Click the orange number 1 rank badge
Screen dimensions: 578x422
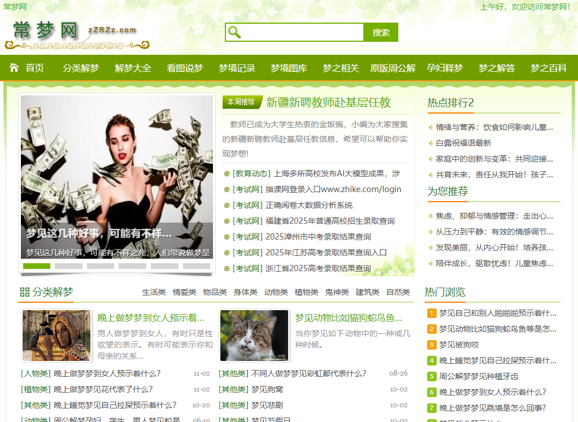click(x=432, y=313)
